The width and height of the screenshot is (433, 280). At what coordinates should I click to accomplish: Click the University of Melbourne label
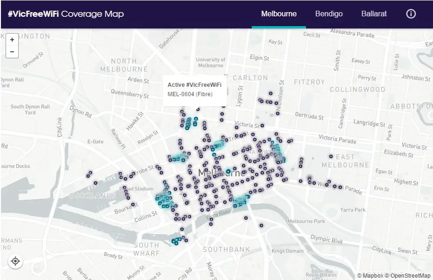210,63
